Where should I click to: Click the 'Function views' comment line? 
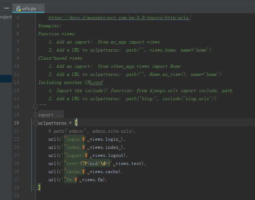pyautogui.click(x=56, y=34)
